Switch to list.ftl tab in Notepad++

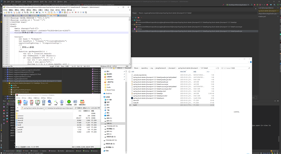[x=62, y=16]
